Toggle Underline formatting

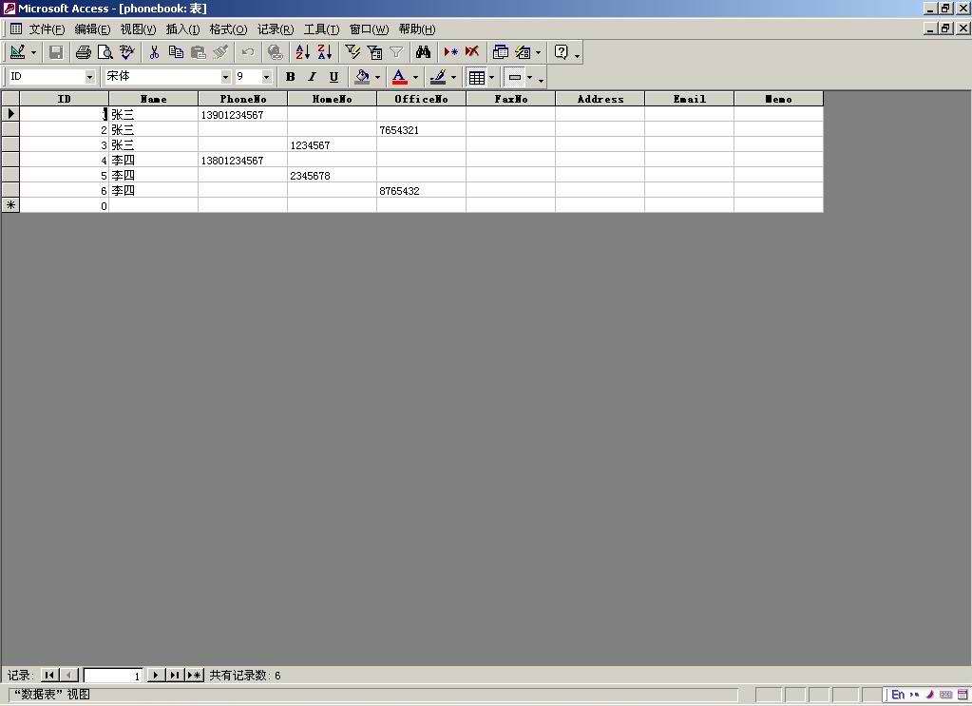pyautogui.click(x=334, y=77)
